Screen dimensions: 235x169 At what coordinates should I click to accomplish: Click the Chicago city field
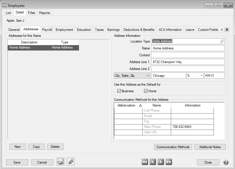(169, 76)
